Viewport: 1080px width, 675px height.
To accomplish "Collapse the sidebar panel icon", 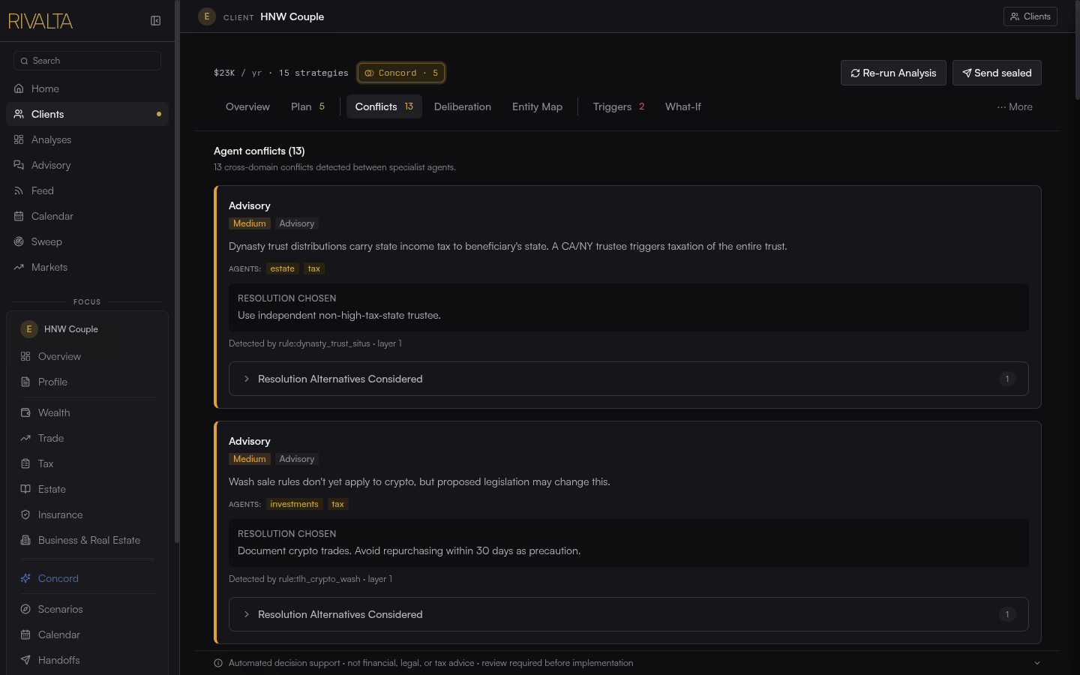I will [x=155, y=21].
